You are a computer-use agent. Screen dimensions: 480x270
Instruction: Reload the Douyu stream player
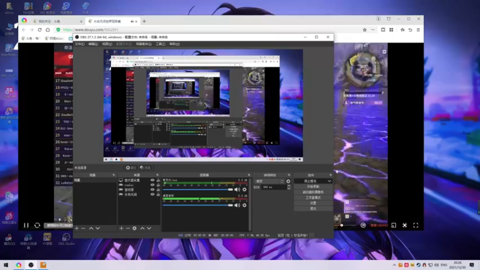[x=37, y=226]
